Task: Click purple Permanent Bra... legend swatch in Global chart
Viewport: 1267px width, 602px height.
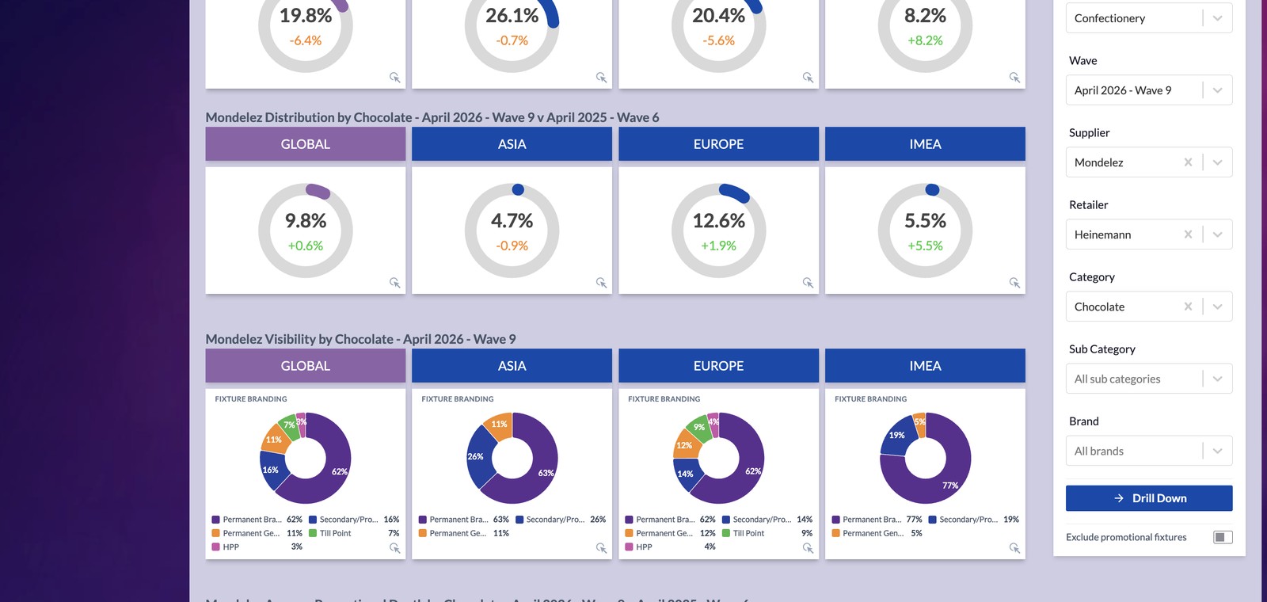Action: coord(215,520)
